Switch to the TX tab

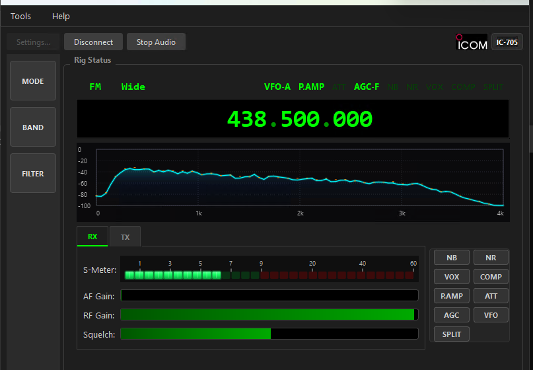(x=125, y=237)
